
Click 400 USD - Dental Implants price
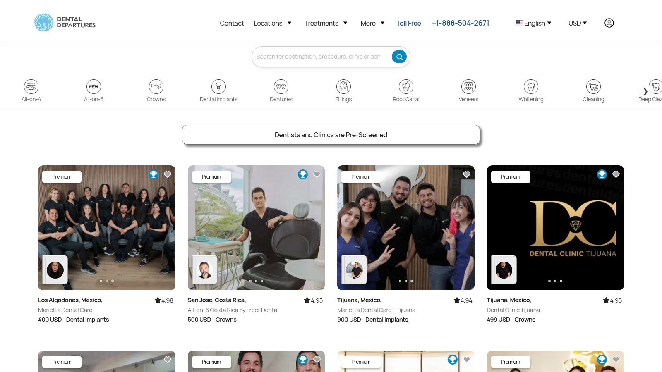(74, 320)
